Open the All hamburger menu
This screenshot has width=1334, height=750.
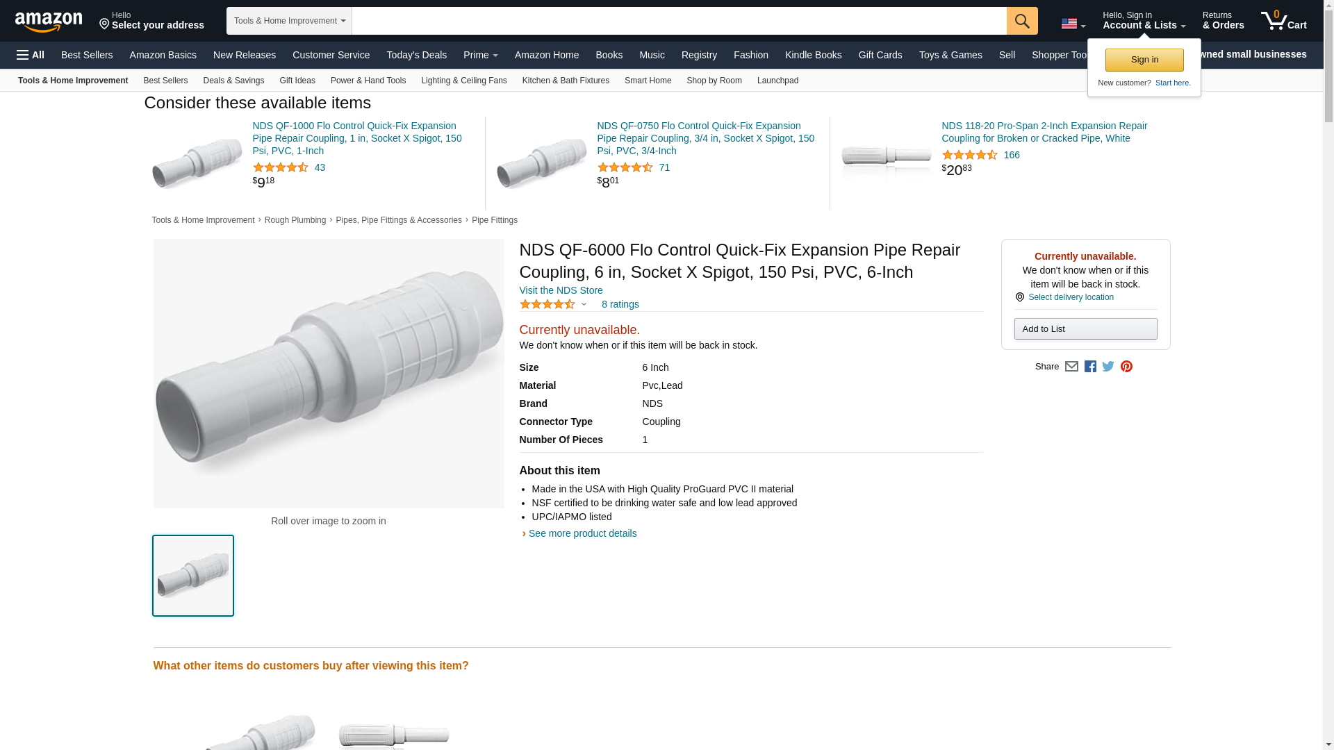(x=31, y=55)
